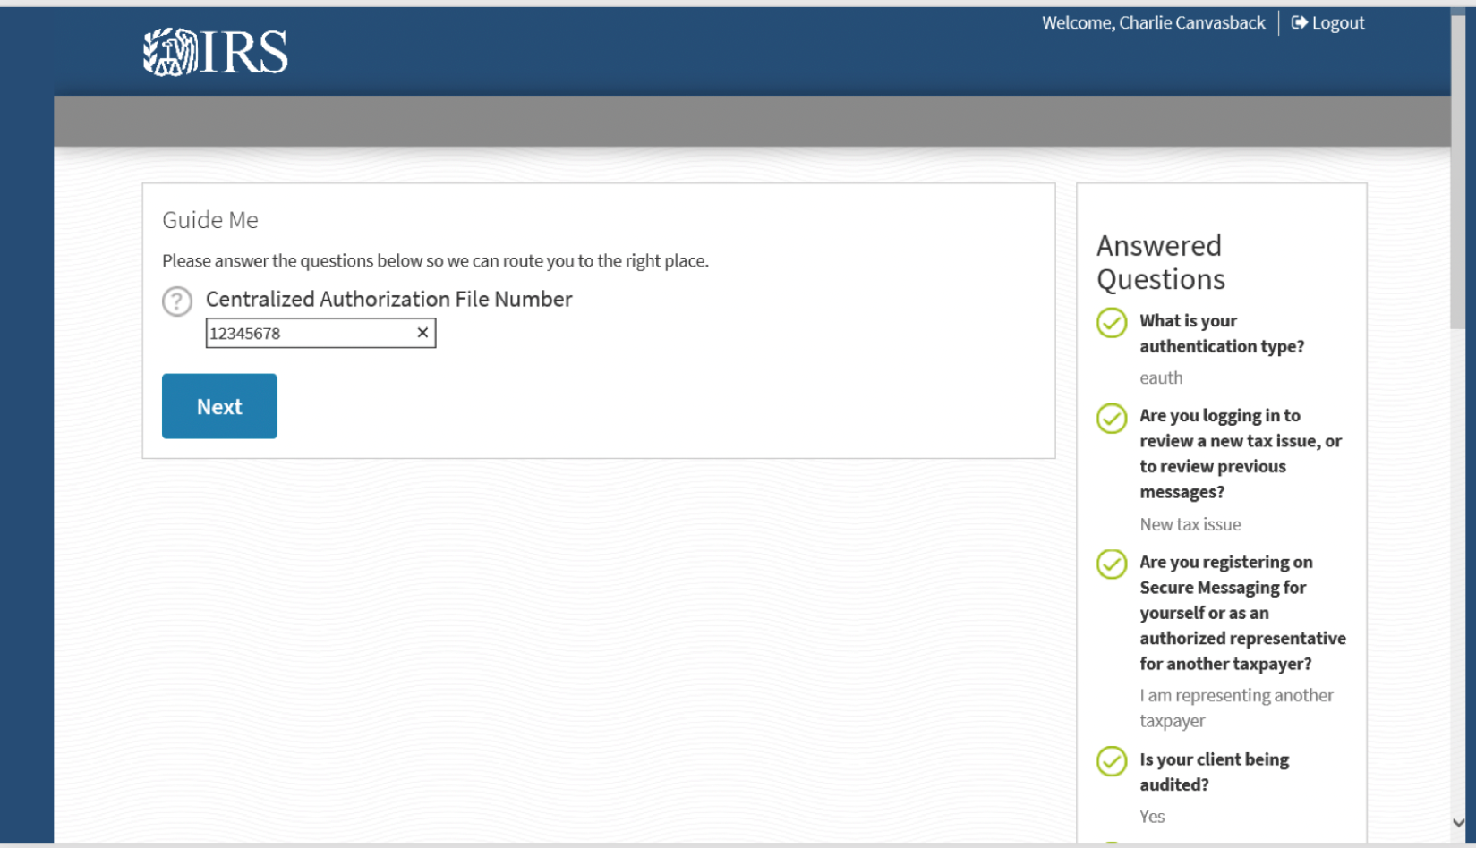The image size is (1476, 848).
Task: Clear the Centralized Authorization File Number field
Action: pos(422,333)
